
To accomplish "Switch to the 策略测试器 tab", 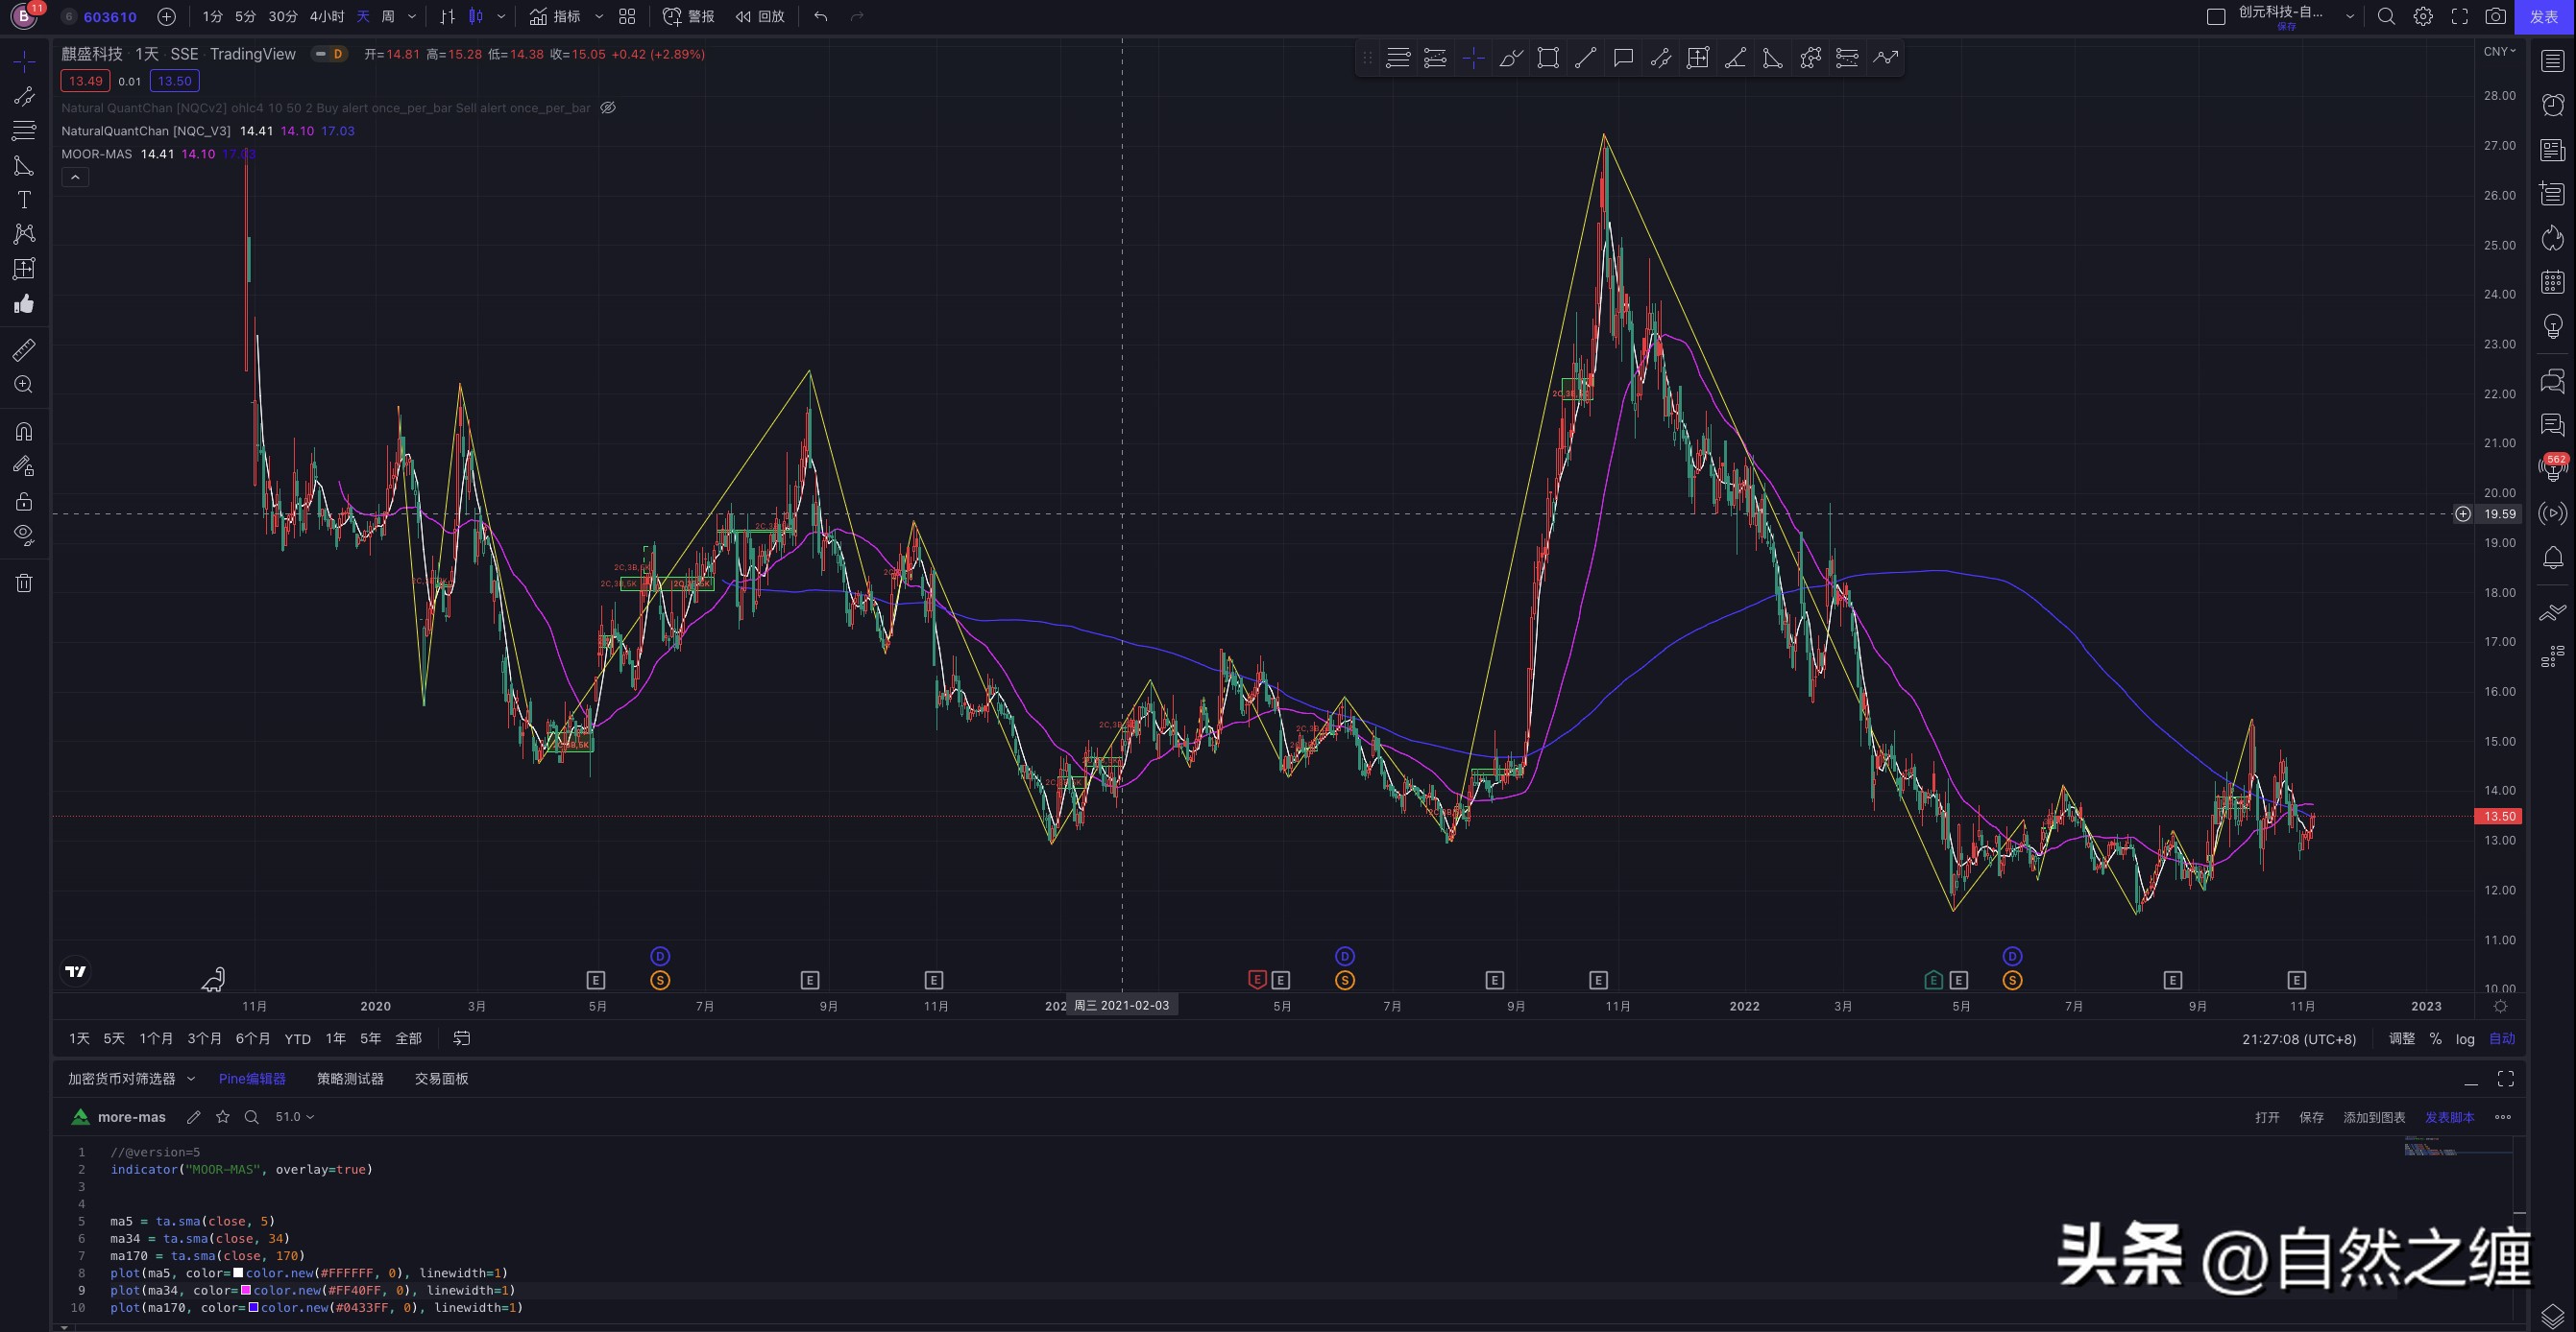I will (x=349, y=1079).
